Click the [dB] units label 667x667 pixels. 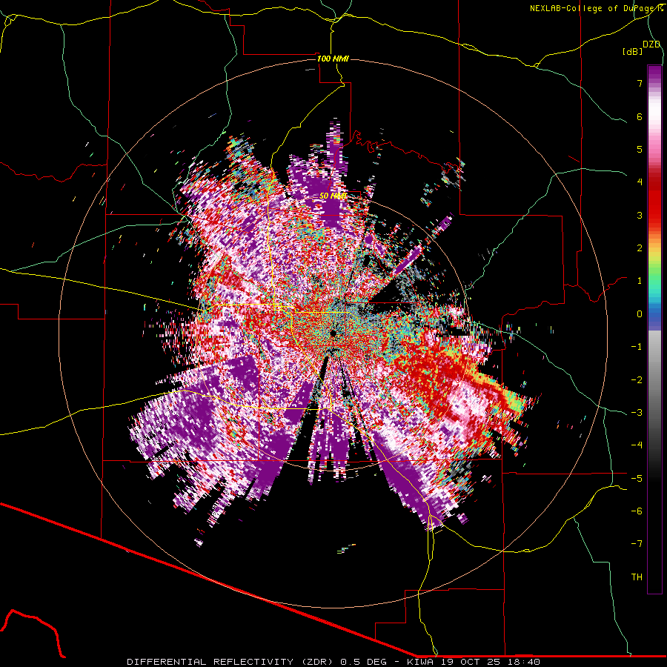pos(633,52)
